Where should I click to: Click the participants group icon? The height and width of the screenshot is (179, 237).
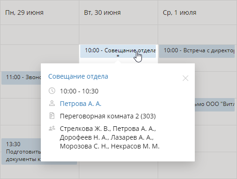tap(52, 128)
